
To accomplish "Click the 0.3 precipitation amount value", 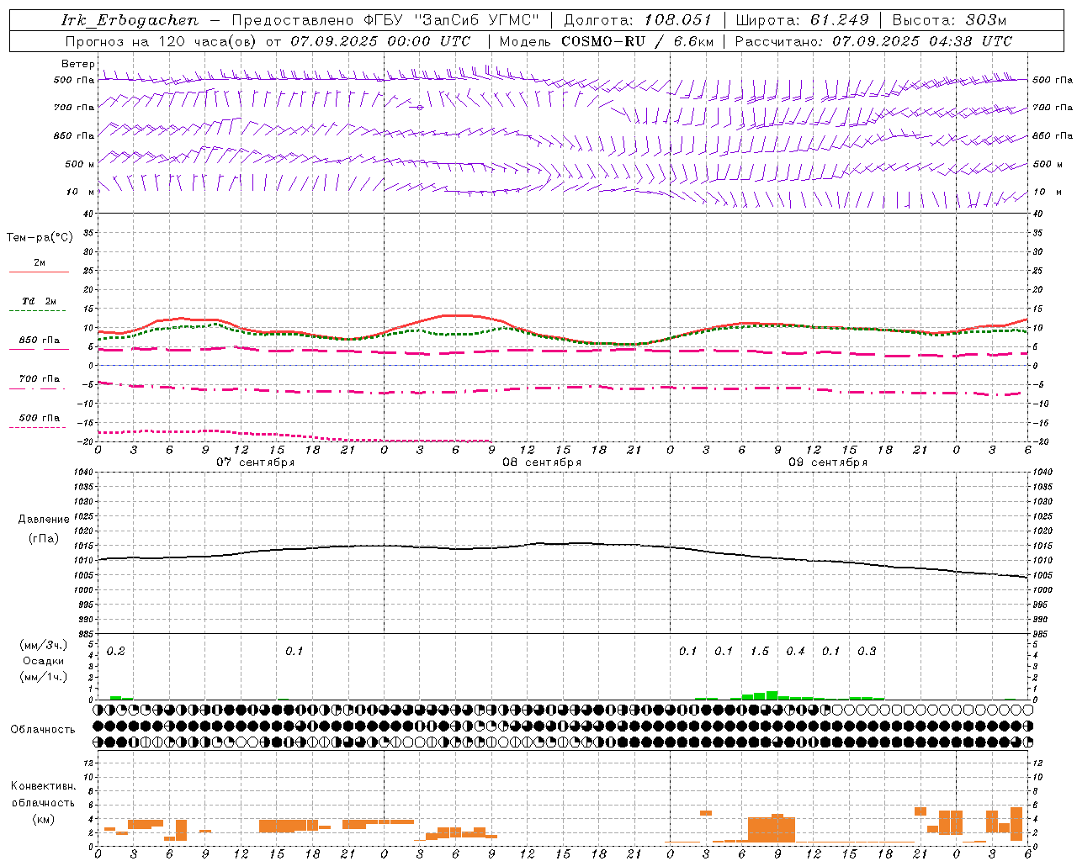I will click(x=867, y=651).
